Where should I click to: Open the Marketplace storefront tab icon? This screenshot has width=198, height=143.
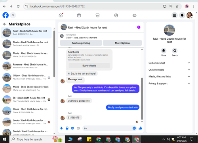coord(97,15)
